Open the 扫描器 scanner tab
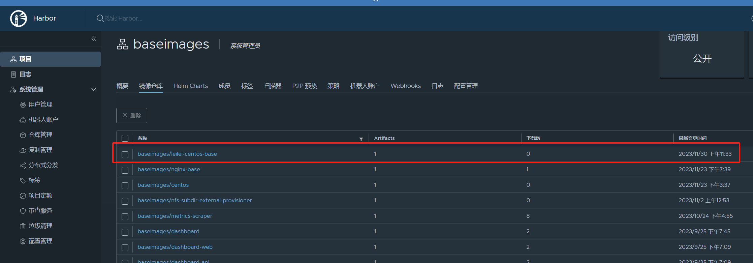 tap(273, 86)
